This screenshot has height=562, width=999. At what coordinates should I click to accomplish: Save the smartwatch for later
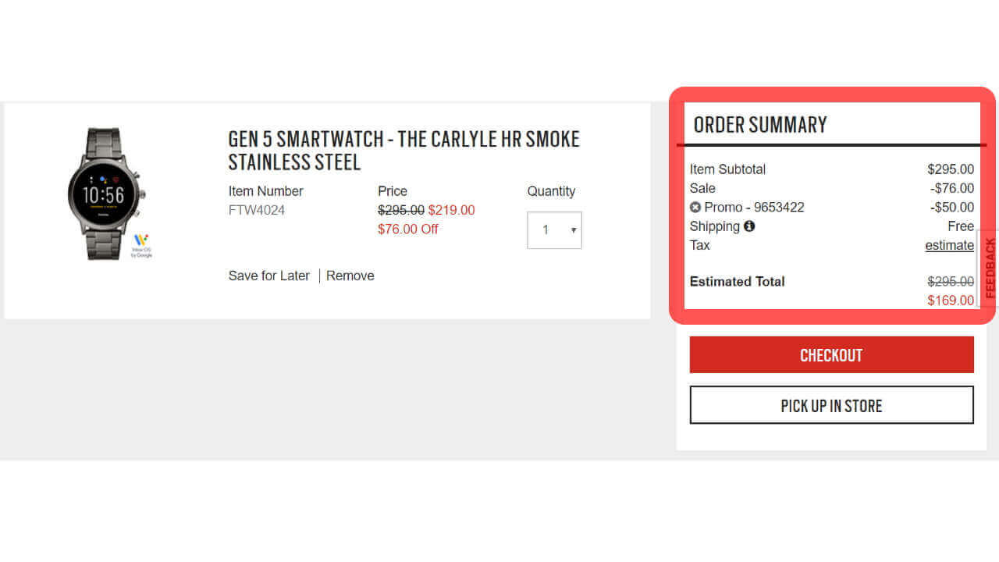pos(268,276)
